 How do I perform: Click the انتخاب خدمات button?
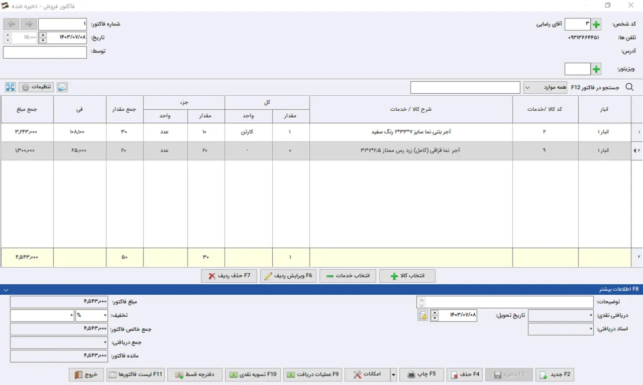click(x=348, y=276)
